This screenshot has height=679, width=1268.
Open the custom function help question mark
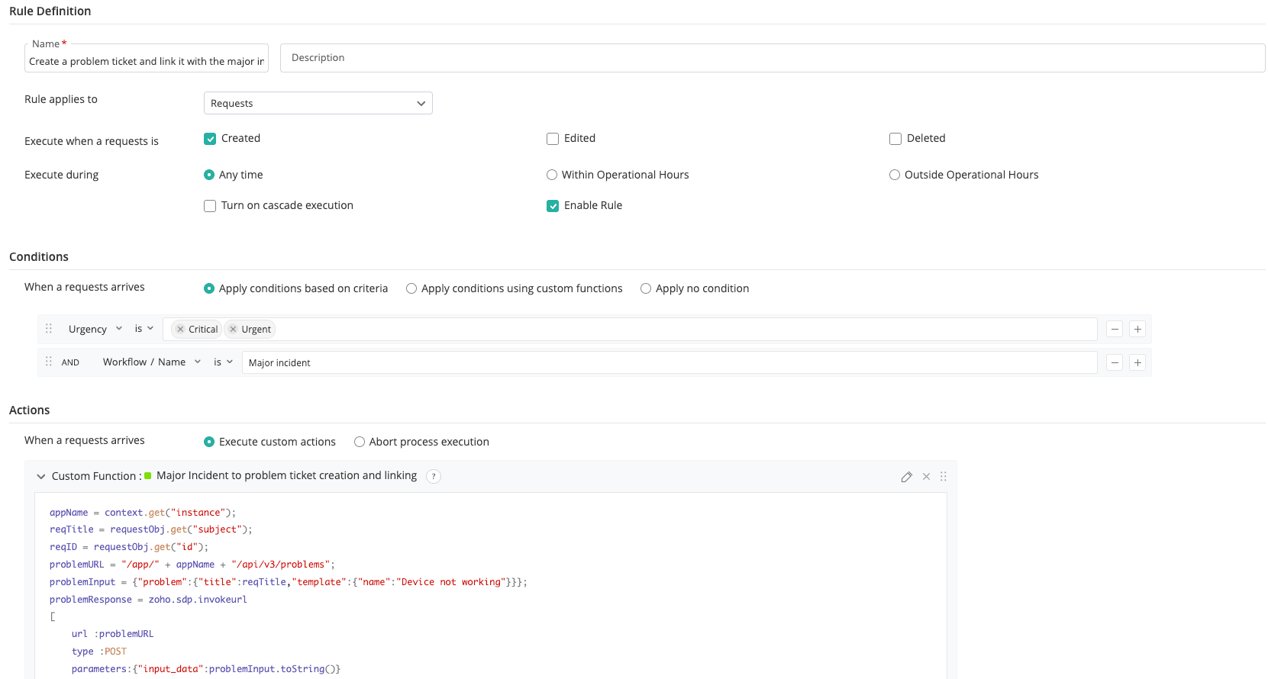(x=434, y=477)
